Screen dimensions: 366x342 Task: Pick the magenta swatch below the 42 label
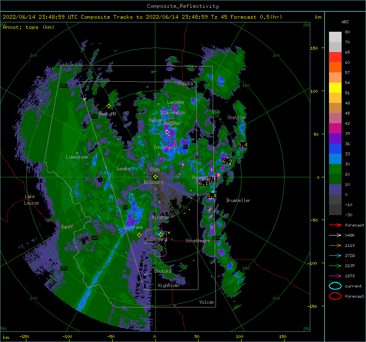click(x=335, y=129)
